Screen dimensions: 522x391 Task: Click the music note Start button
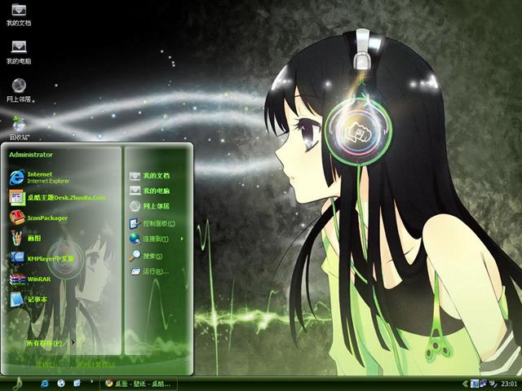coord(18,384)
